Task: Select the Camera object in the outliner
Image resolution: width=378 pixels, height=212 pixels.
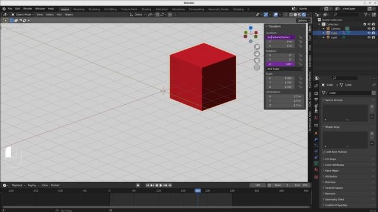Action: point(335,29)
